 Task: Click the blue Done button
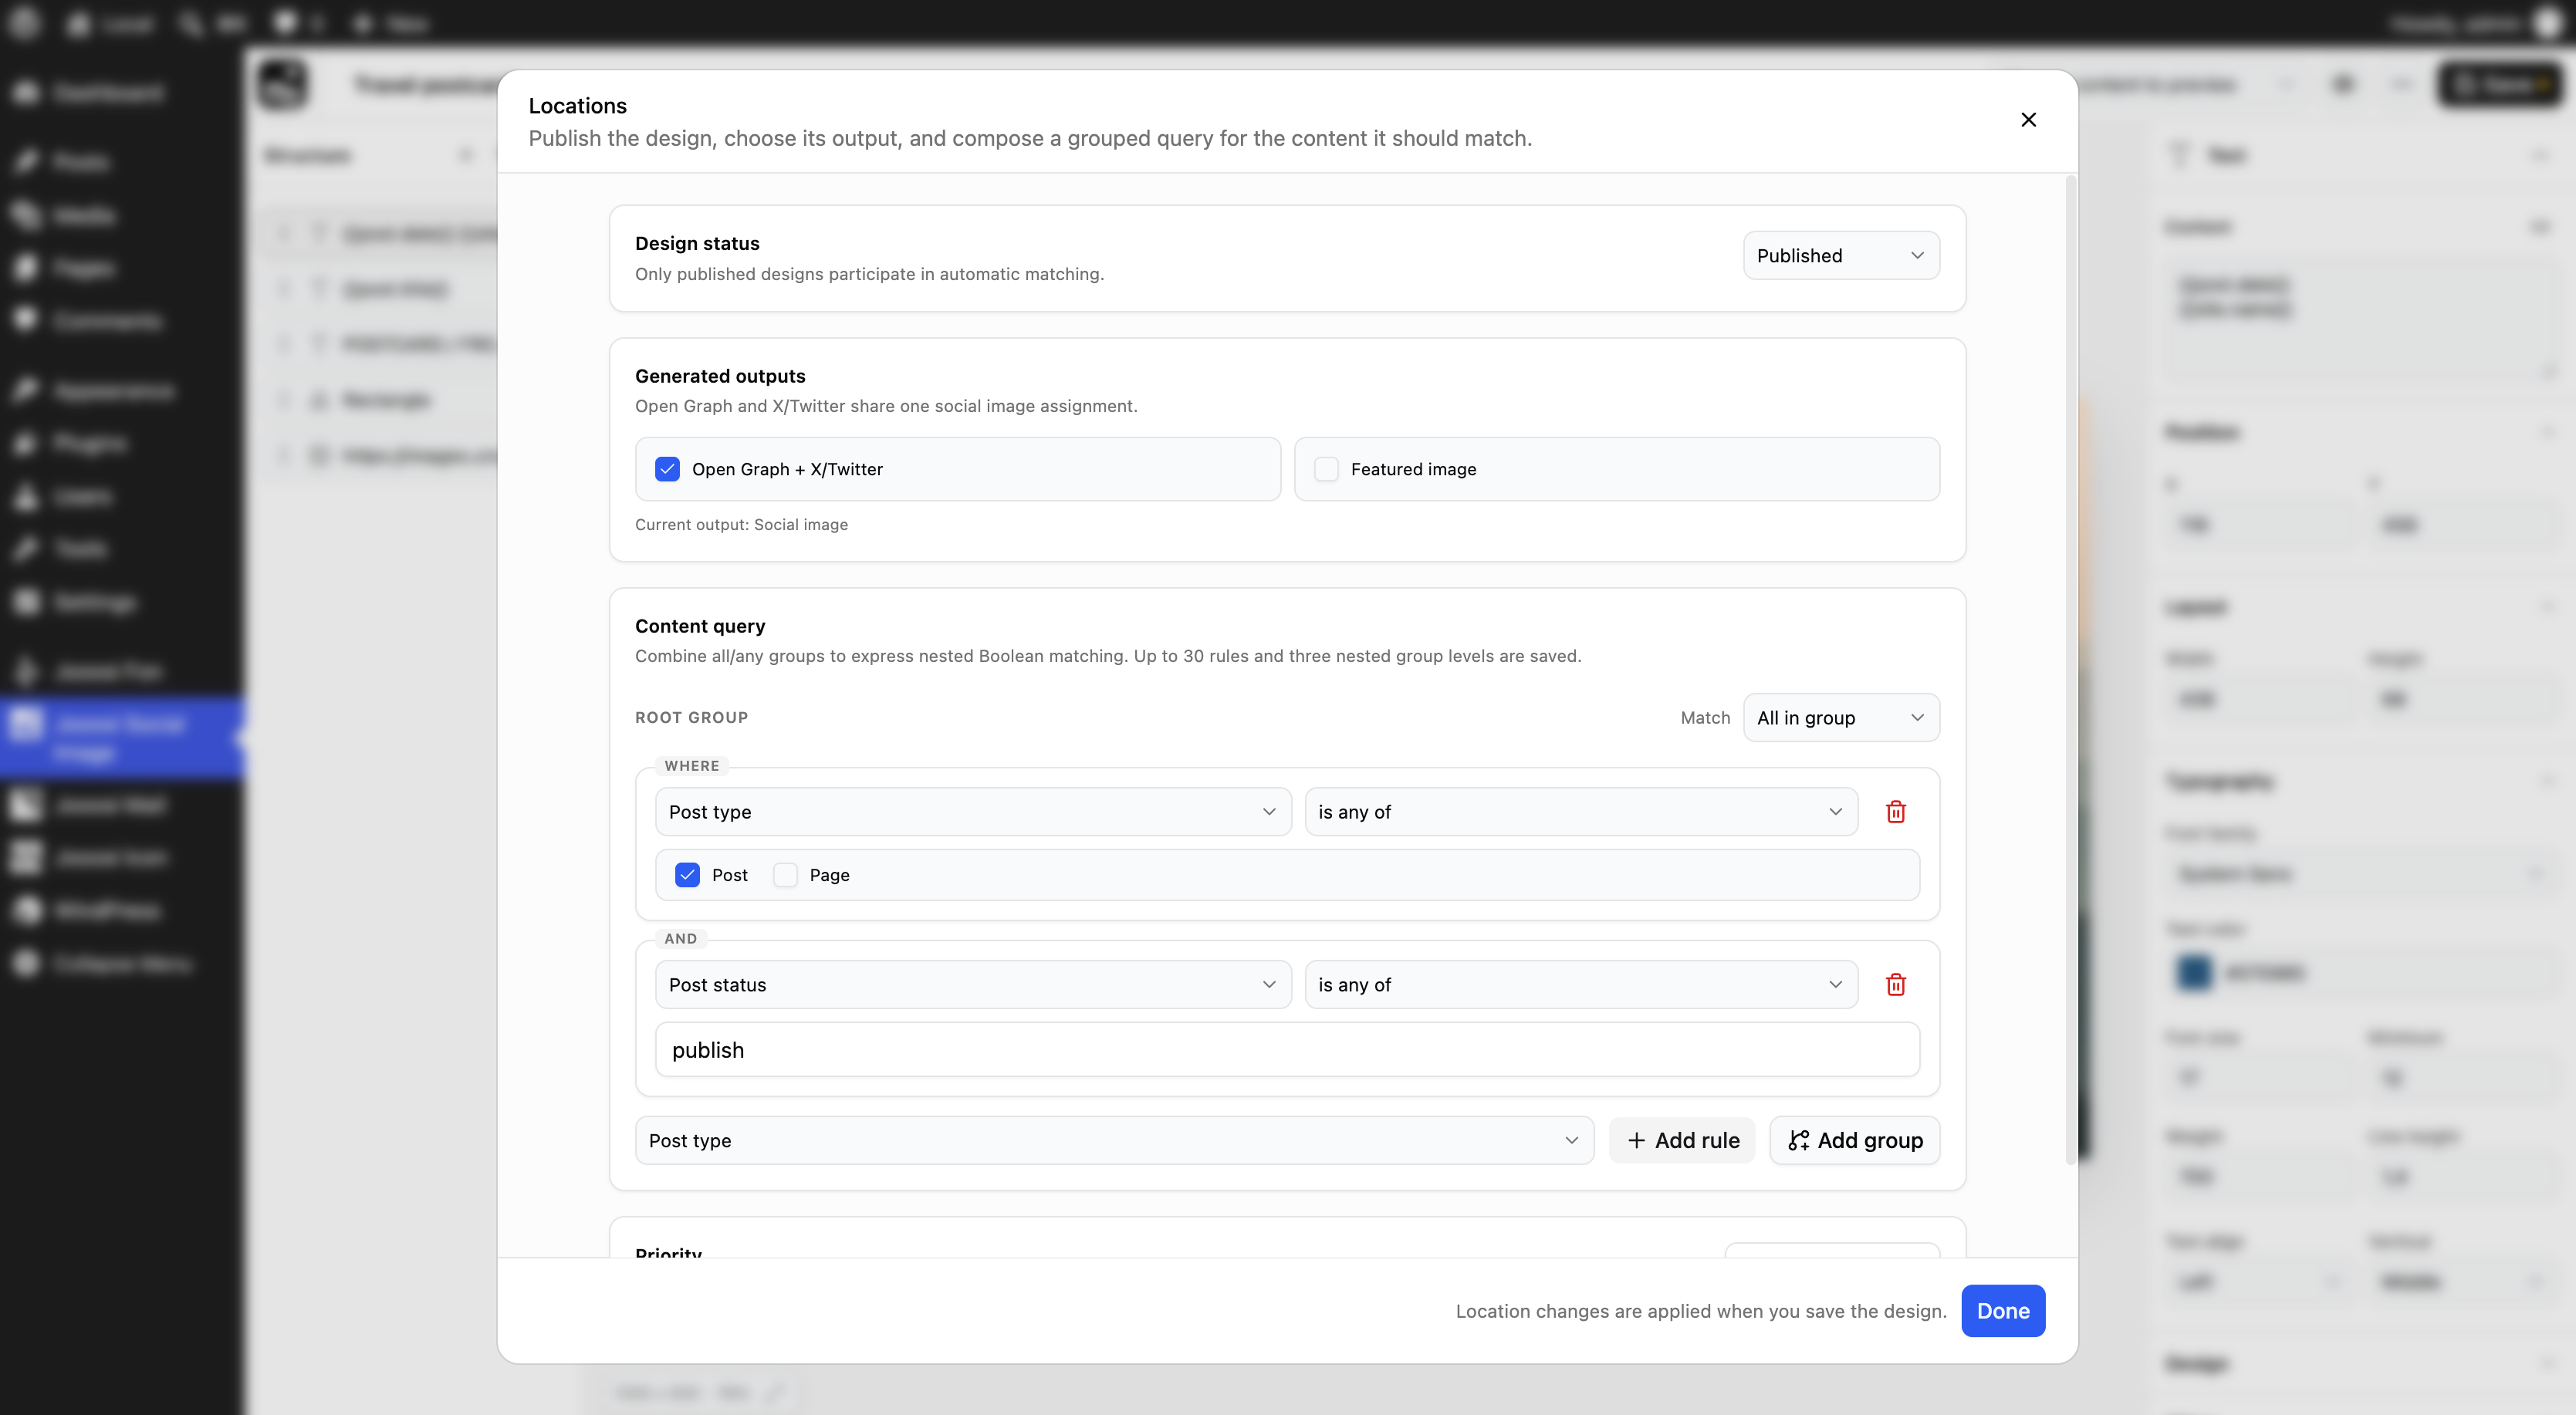coord(2002,1310)
